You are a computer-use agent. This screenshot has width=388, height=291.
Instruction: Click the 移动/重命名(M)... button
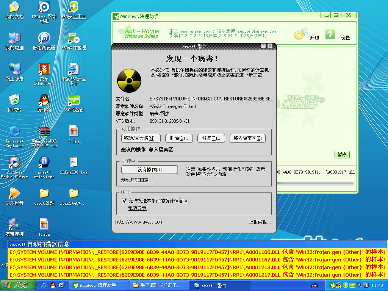141,138
